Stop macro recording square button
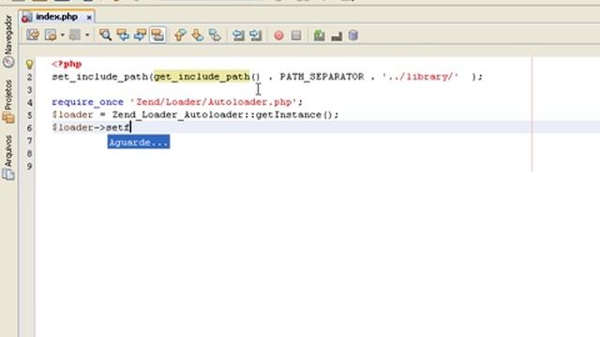This screenshot has width=600, height=337. click(x=296, y=36)
